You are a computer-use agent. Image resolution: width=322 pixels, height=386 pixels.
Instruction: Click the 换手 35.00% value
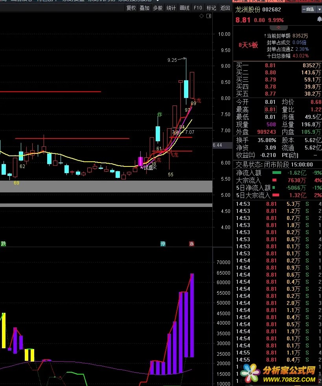point(267,140)
